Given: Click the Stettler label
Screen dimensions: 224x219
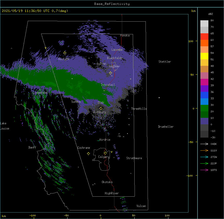Looking at the screenshot, I should (165, 62).
